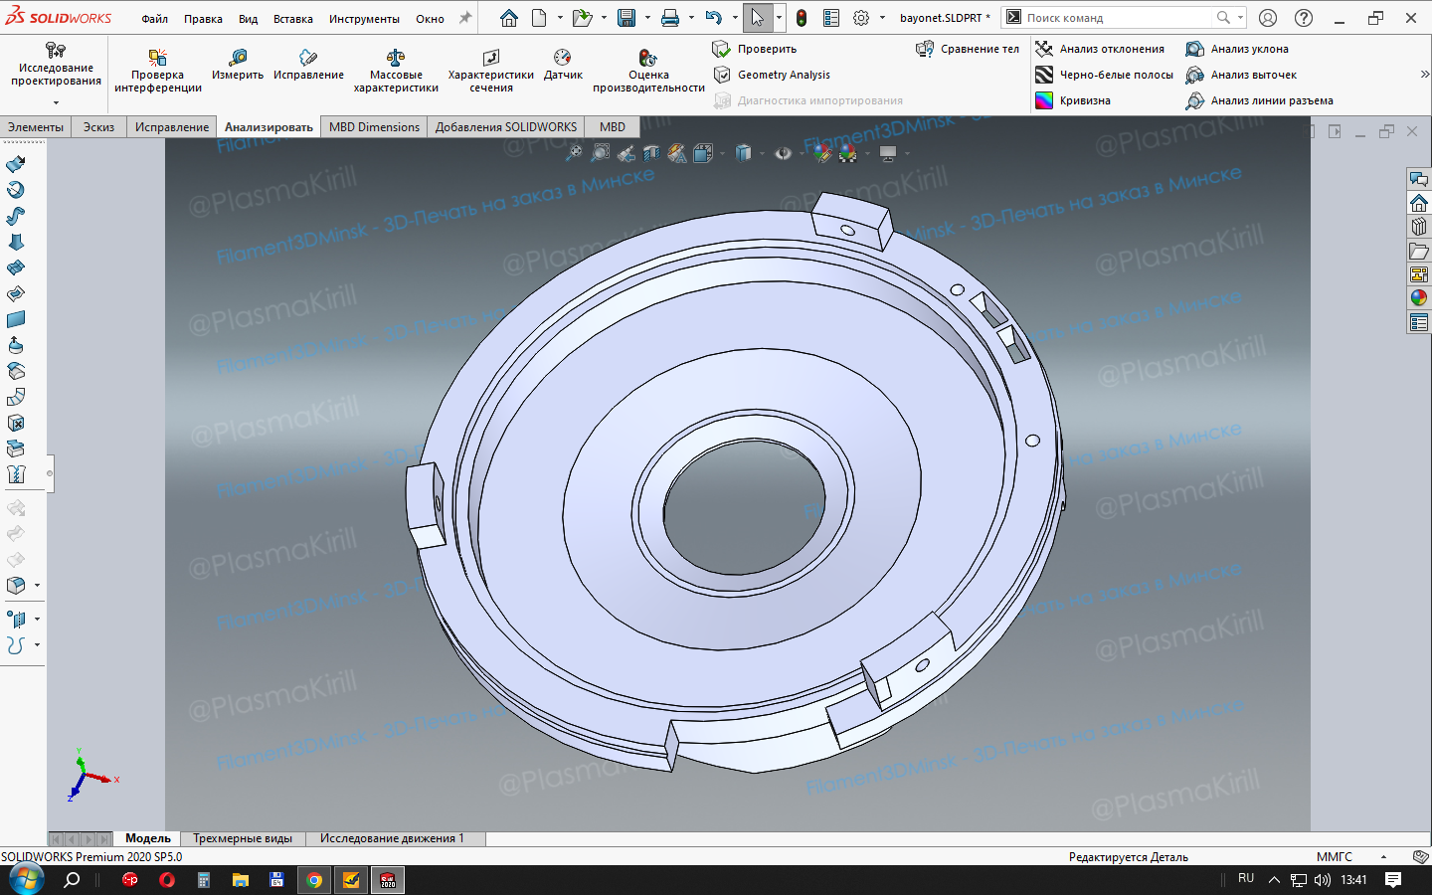Open Исследование движения 1 bottom tab
The height and width of the screenshot is (895, 1432).
coord(392,838)
